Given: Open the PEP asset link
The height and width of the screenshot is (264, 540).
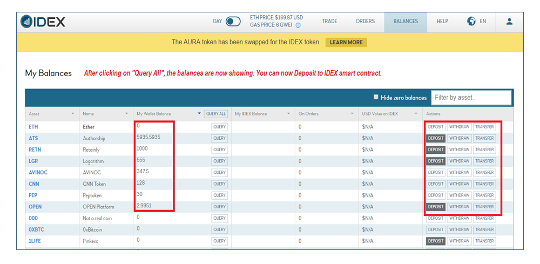Looking at the screenshot, I should (x=33, y=195).
